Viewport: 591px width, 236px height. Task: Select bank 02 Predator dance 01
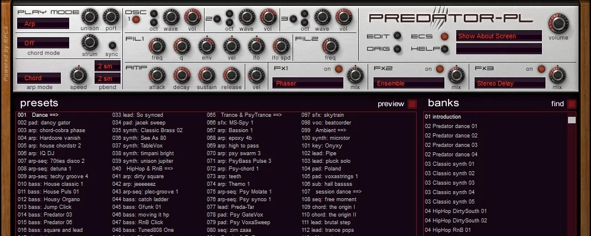(x=451, y=126)
